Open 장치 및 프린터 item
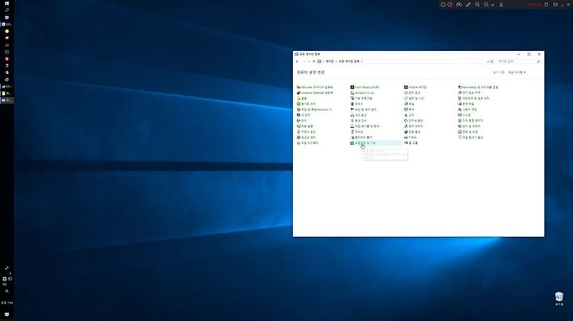Screen dimensions: 573x321 (x=469, y=126)
